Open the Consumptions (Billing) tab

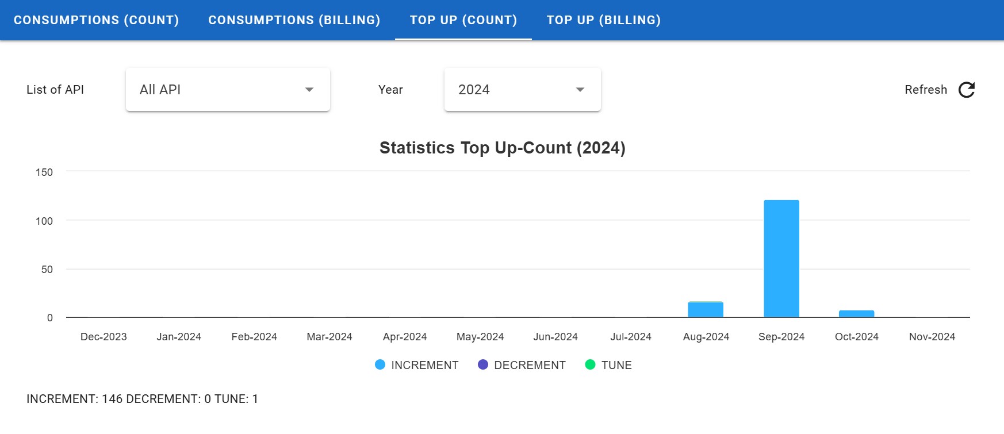(294, 20)
